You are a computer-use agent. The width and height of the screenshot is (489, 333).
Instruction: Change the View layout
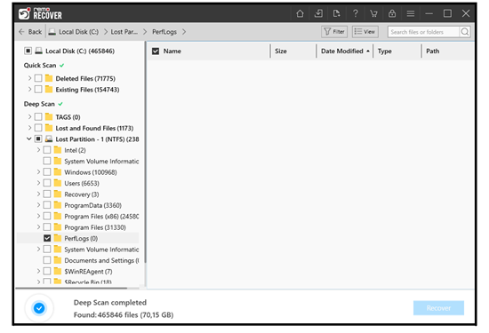[x=365, y=32]
